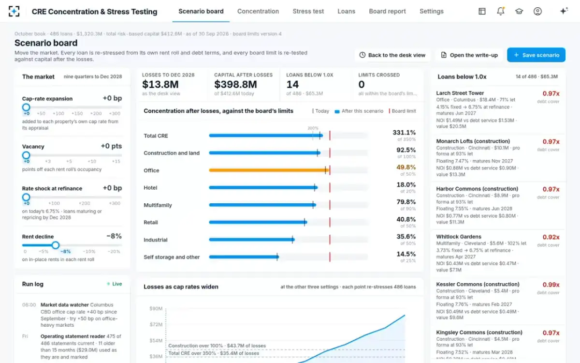Screen dimensions: 580x363
Task: Open the Harbor Commons (construction) loan card
Action: pyautogui.click(x=498, y=206)
